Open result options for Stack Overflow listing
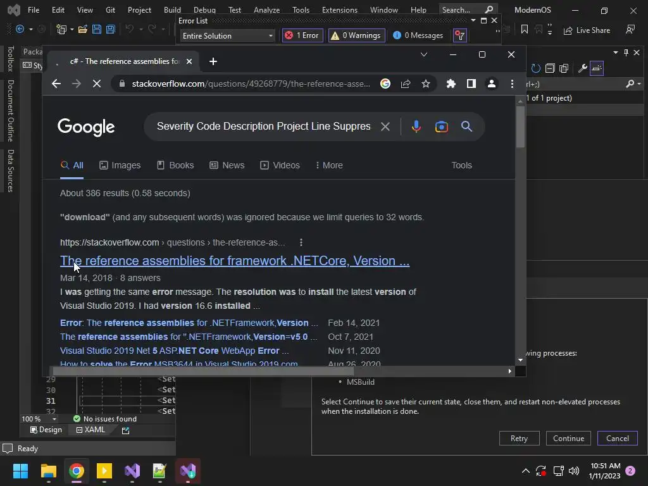The image size is (648, 486). pos(301,242)
